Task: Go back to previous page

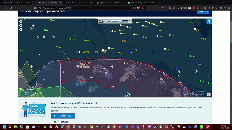Action: [3, 8]
